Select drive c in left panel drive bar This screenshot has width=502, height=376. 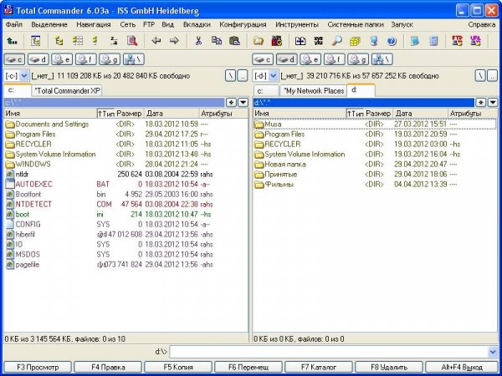coord(14,59)
